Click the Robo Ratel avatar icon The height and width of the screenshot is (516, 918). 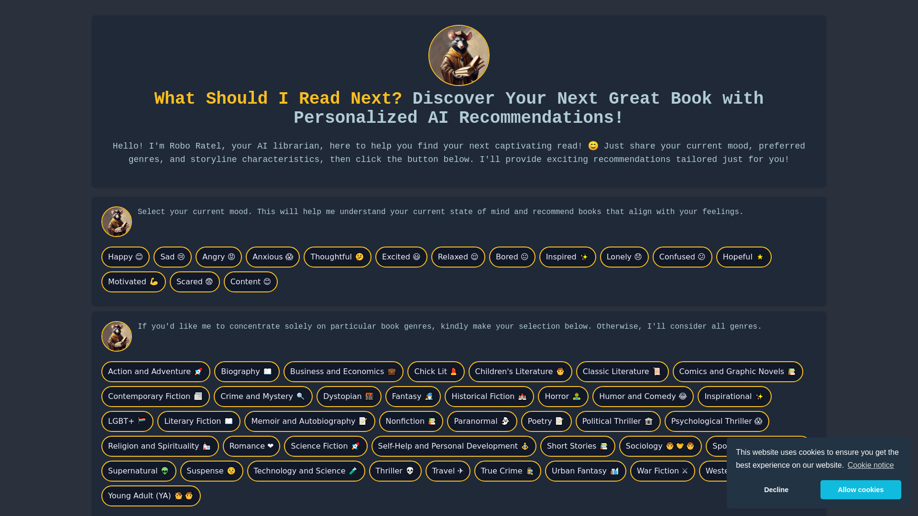[x=459, y=55]
